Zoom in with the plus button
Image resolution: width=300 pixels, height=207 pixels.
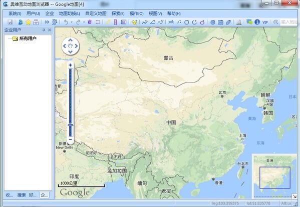71,65
